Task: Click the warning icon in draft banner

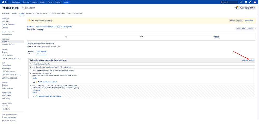Action: [29, 20]
